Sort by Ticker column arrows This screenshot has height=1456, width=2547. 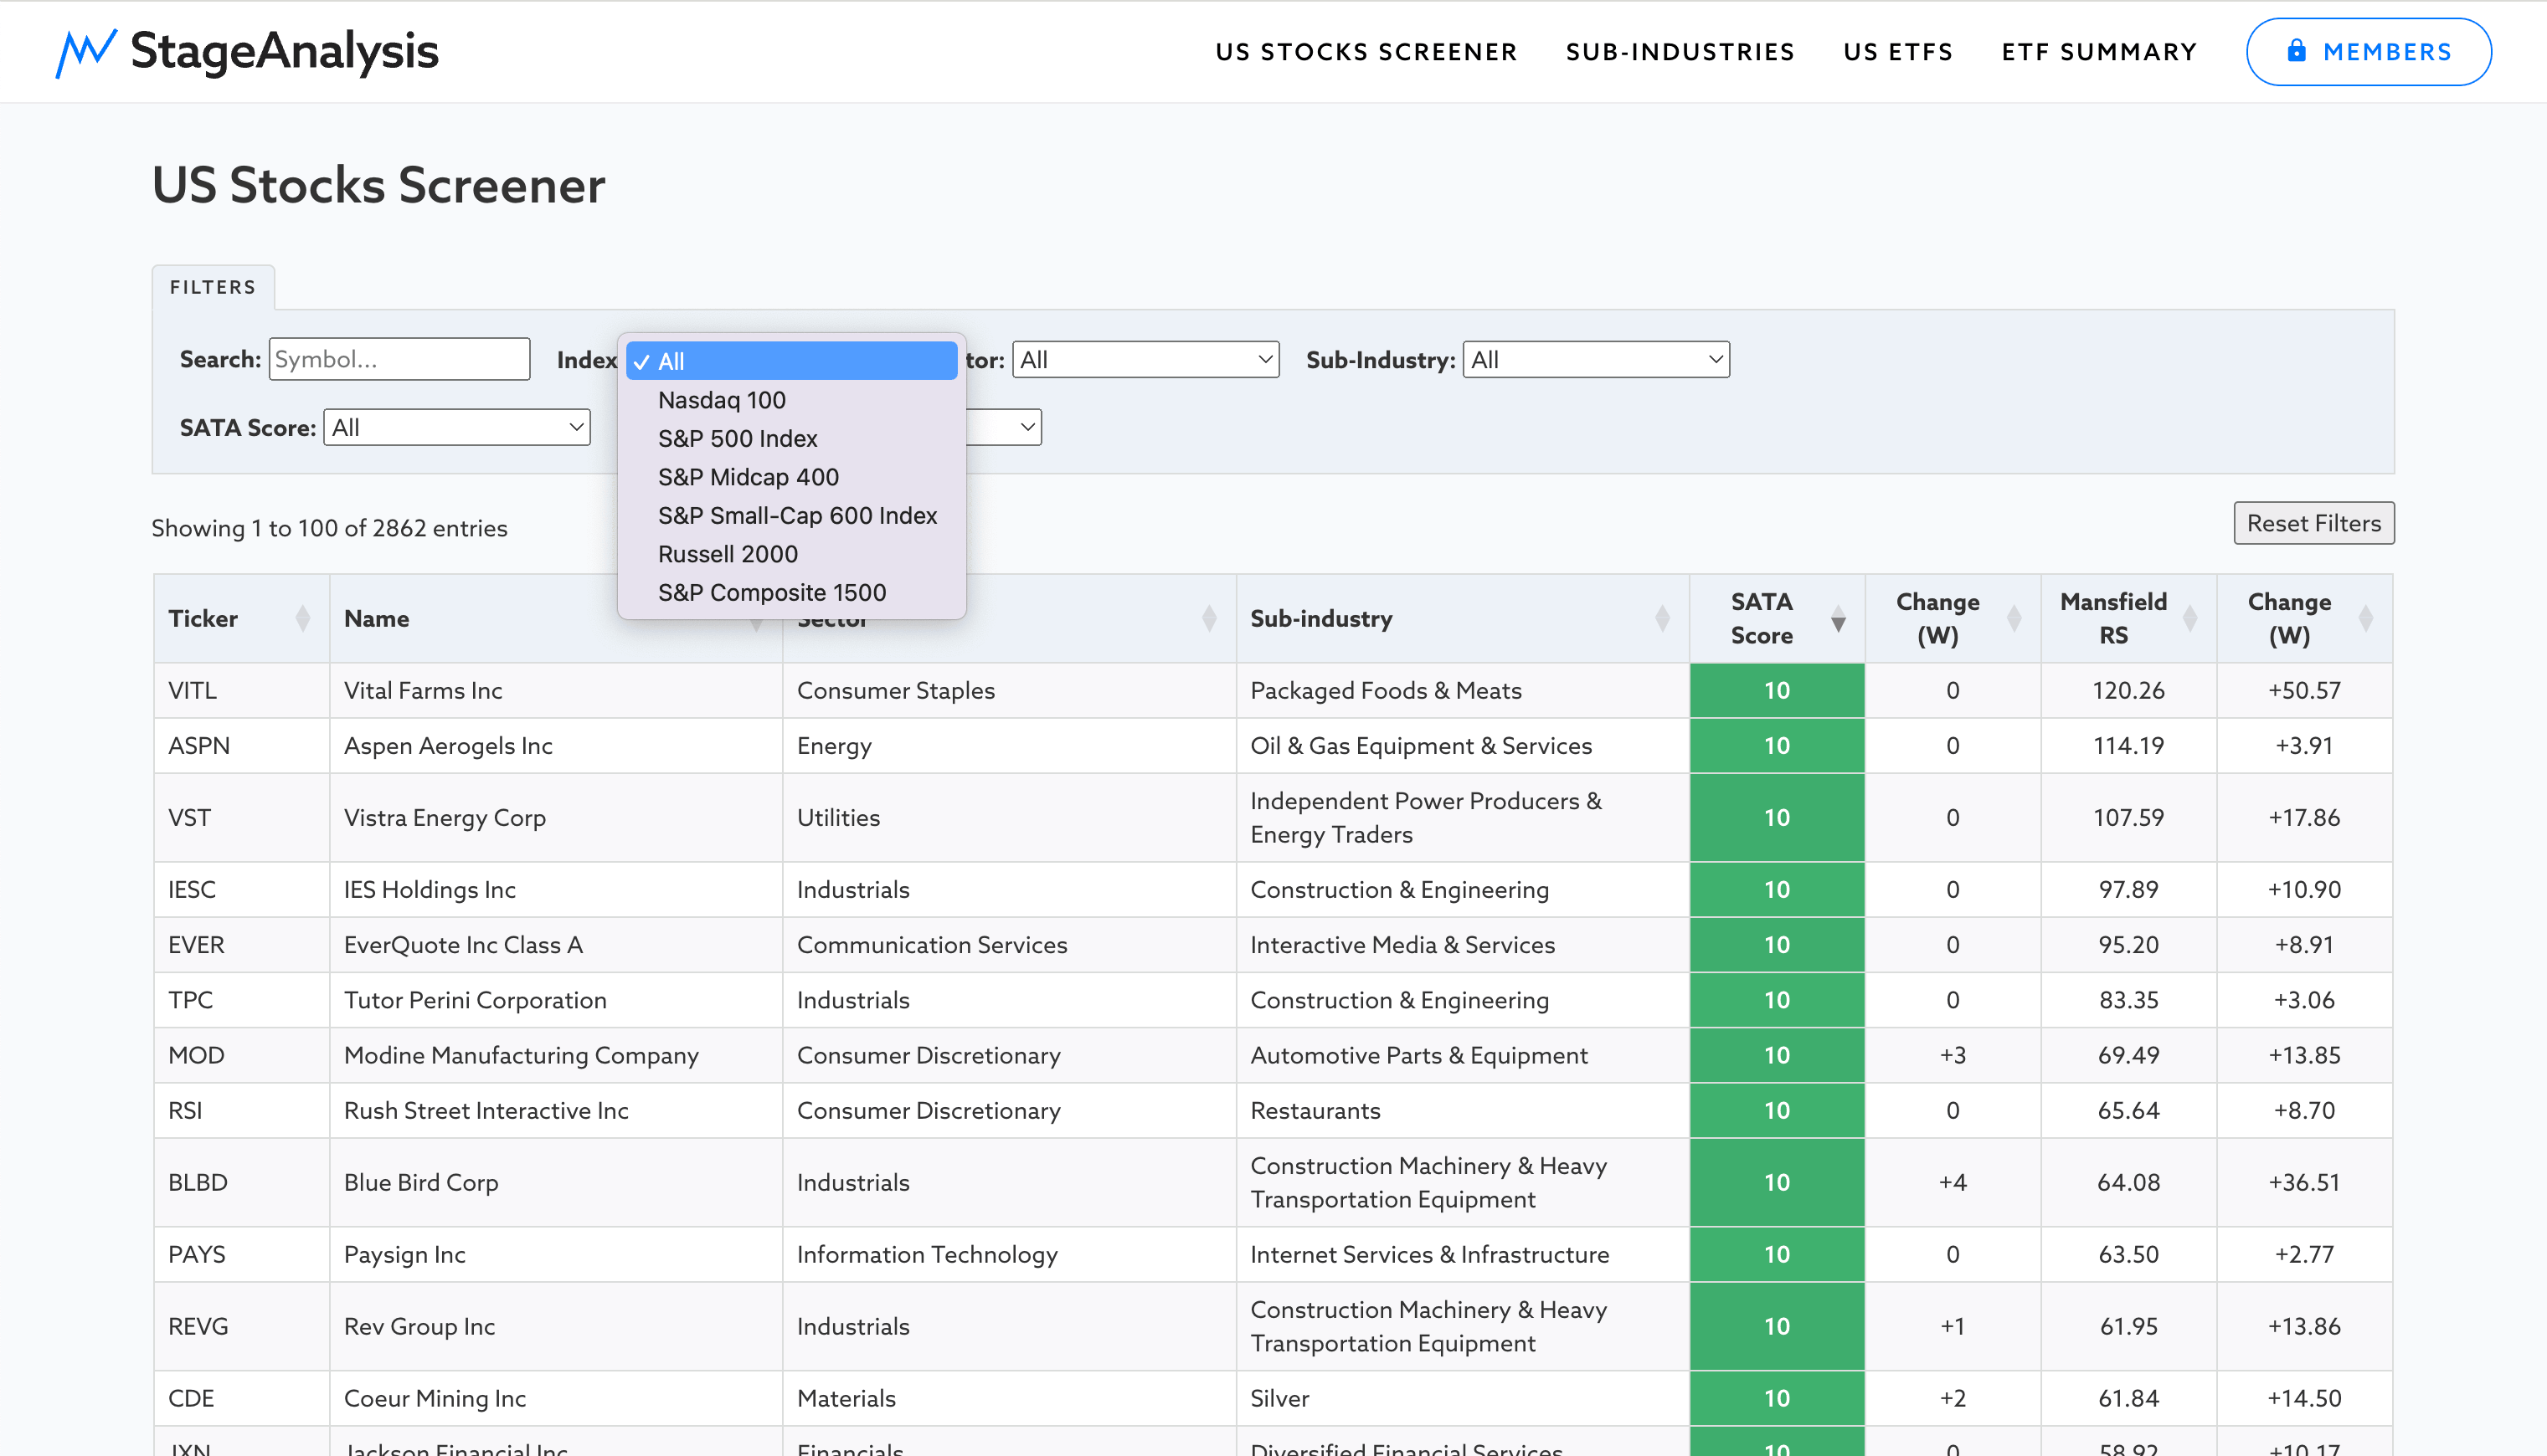pyautogui.click(x=302, y=619)
